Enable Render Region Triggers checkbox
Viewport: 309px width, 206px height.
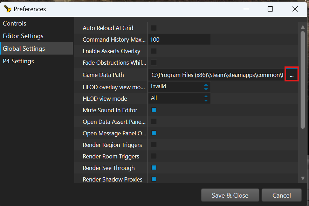(x=154, y=145)
